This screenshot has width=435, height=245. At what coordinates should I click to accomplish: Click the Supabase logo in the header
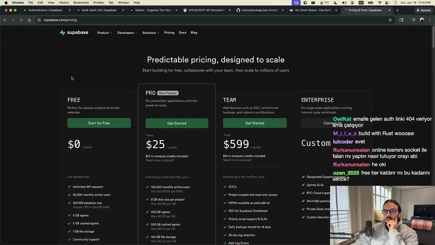[74, 33]
